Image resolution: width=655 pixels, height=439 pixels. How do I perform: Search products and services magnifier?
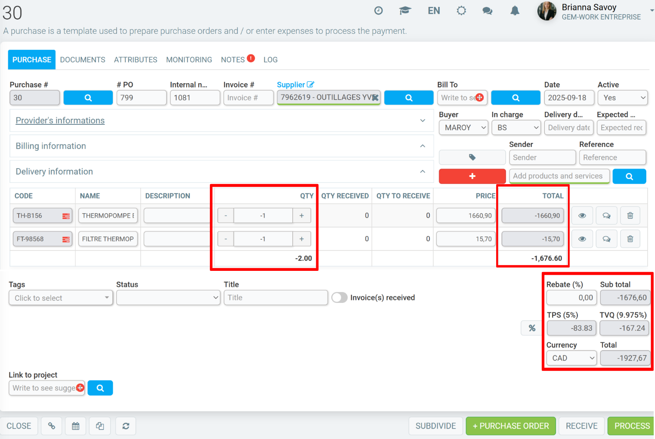pyautogui.click(x=629, y=176)
